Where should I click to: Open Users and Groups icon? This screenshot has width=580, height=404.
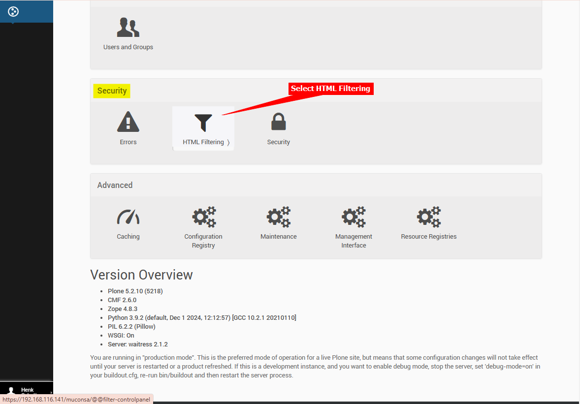pos(128,28)
